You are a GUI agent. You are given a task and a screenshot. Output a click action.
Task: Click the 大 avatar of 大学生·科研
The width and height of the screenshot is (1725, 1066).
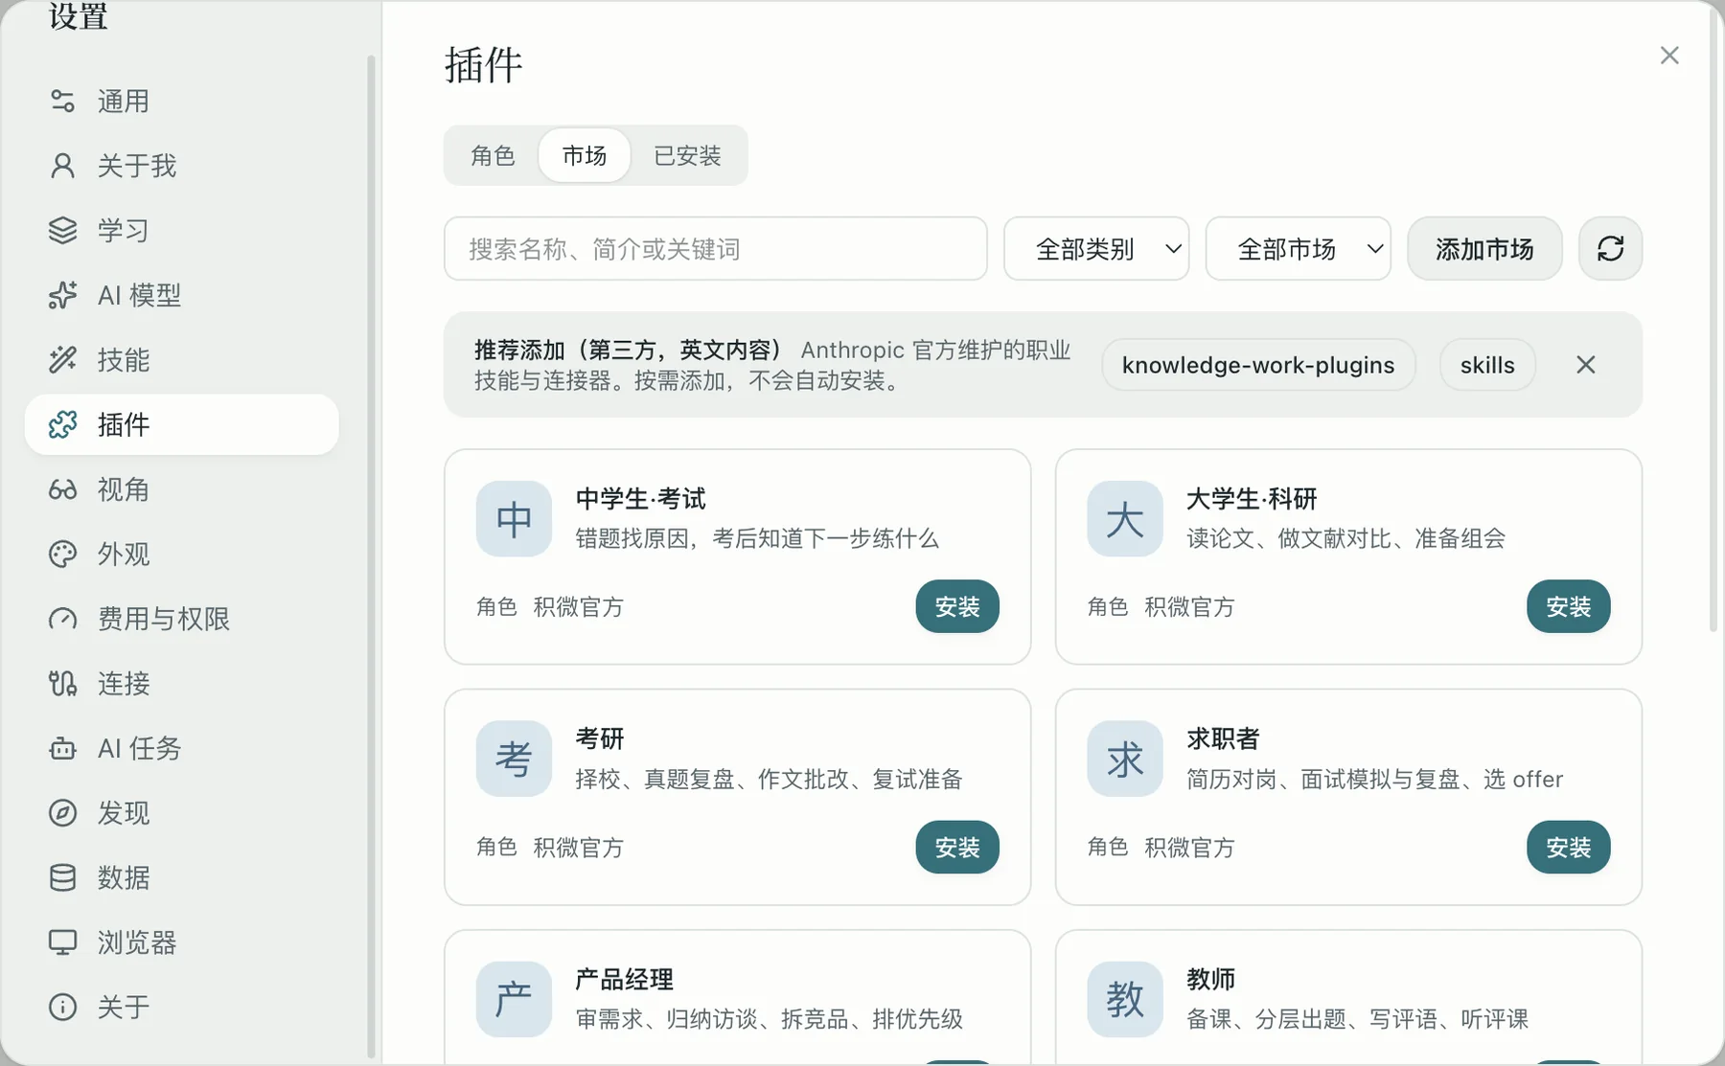click(x=1125, y=519)
